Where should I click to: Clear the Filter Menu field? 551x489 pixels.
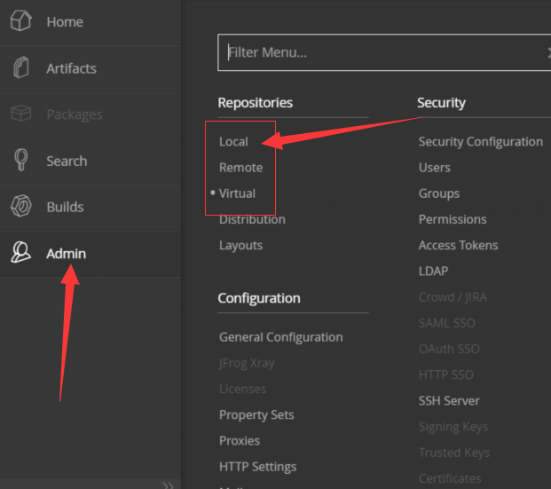click(x=547, y=52)
